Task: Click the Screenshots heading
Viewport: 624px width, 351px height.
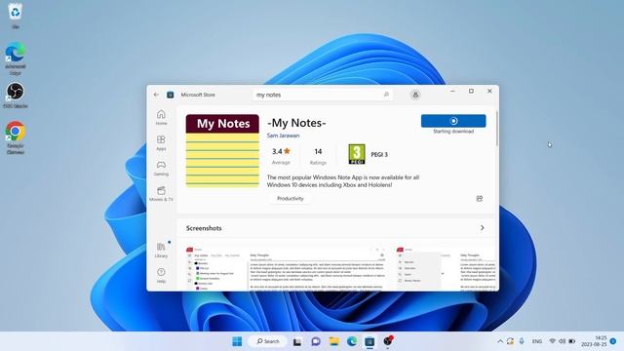Action: tap(204, 228)
